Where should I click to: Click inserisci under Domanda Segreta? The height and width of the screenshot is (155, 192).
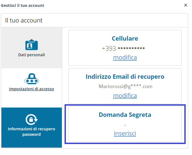coord(125,133)
